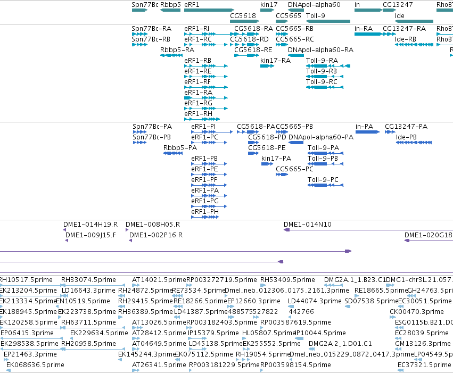Image resolution: width=453 pixels, height=373 pixels.
Task: Select the LD16643.3prime EST label
Action: point(88,291)
